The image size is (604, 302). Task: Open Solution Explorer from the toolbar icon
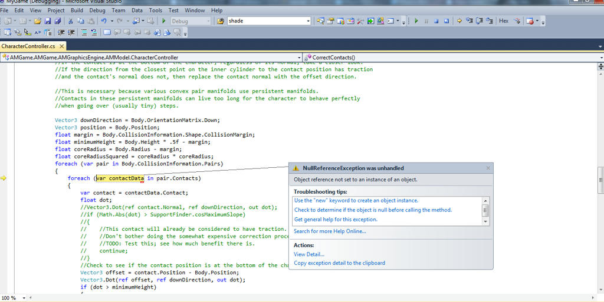point(320,21)
